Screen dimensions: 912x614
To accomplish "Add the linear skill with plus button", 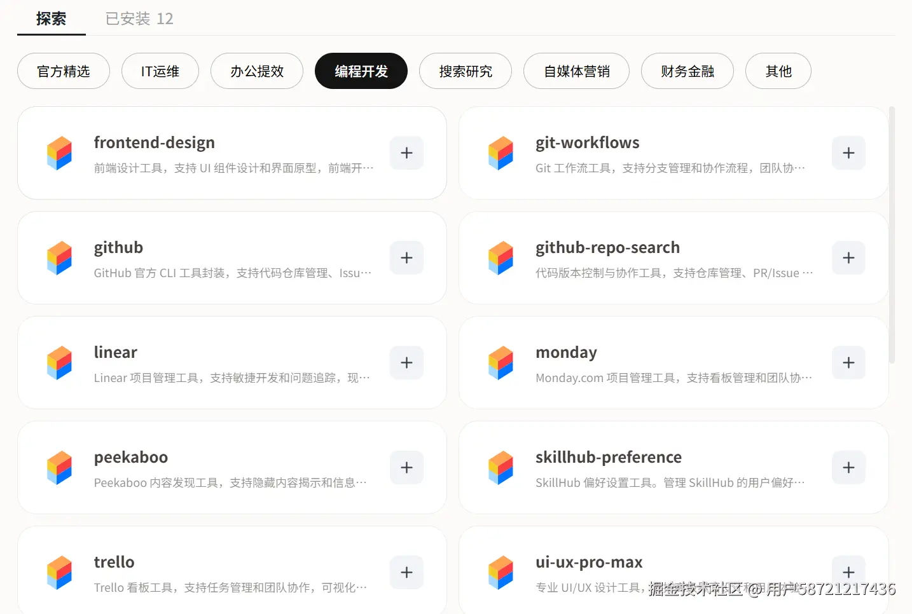I will click(x=407, y=362).
